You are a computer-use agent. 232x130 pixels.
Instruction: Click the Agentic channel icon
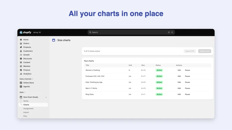(21, 86)
